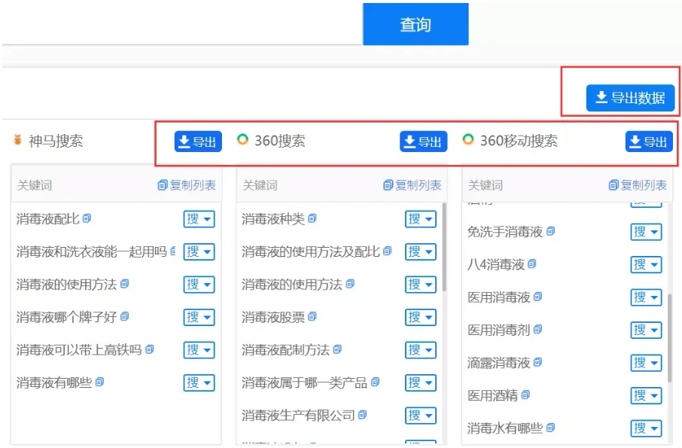This screenshot has height=448, width=682.
Task: Click the 360移动搜索 list vertical scrollbar
Action: [670, 338]
